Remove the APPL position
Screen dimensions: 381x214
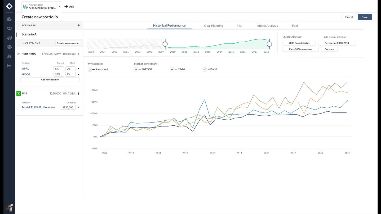click(78, 69)
